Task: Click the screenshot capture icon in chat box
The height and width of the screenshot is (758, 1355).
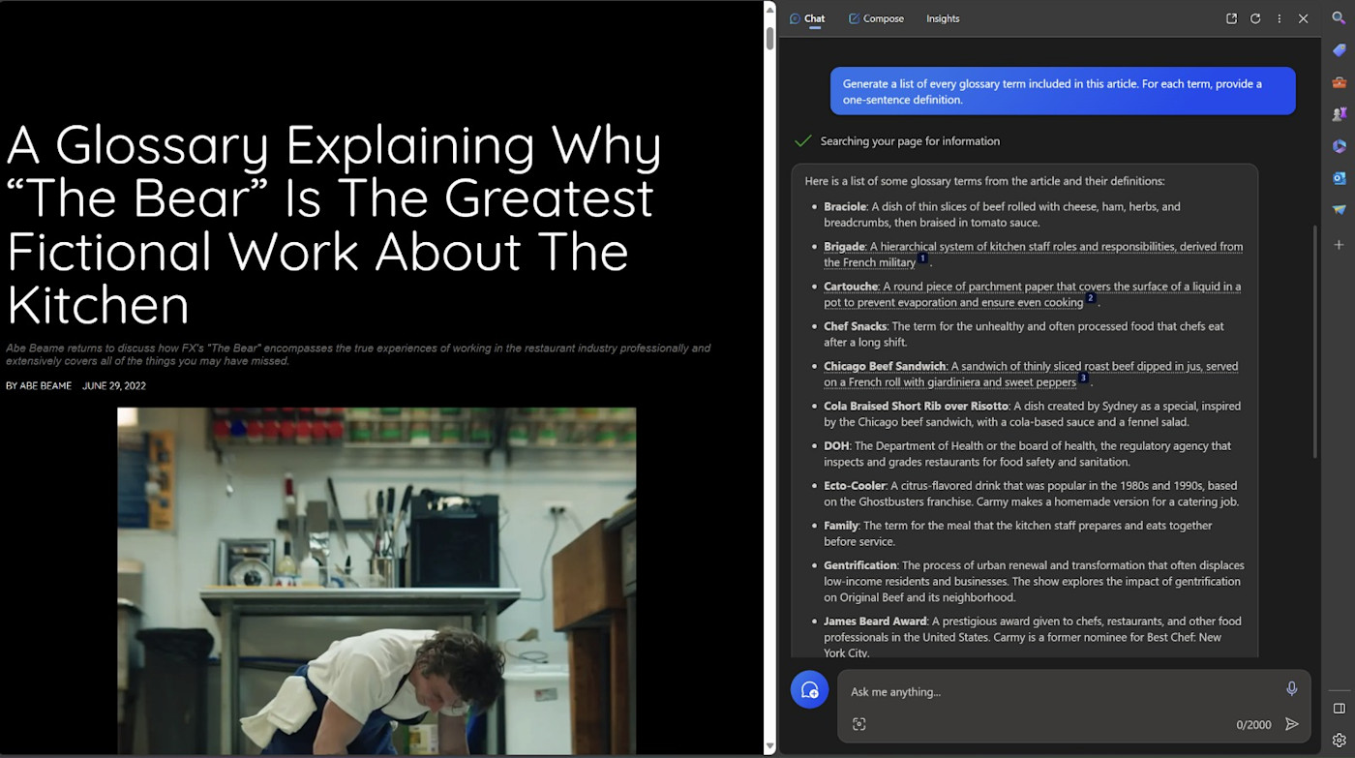Action: point(858,724)
